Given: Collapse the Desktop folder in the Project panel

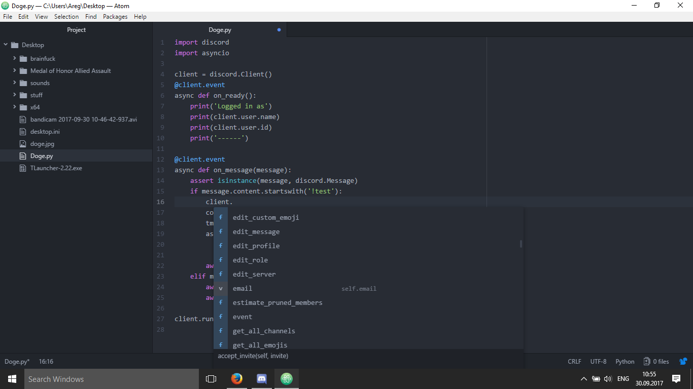Looking at the screenshot, I should click(x=6, y=45).
